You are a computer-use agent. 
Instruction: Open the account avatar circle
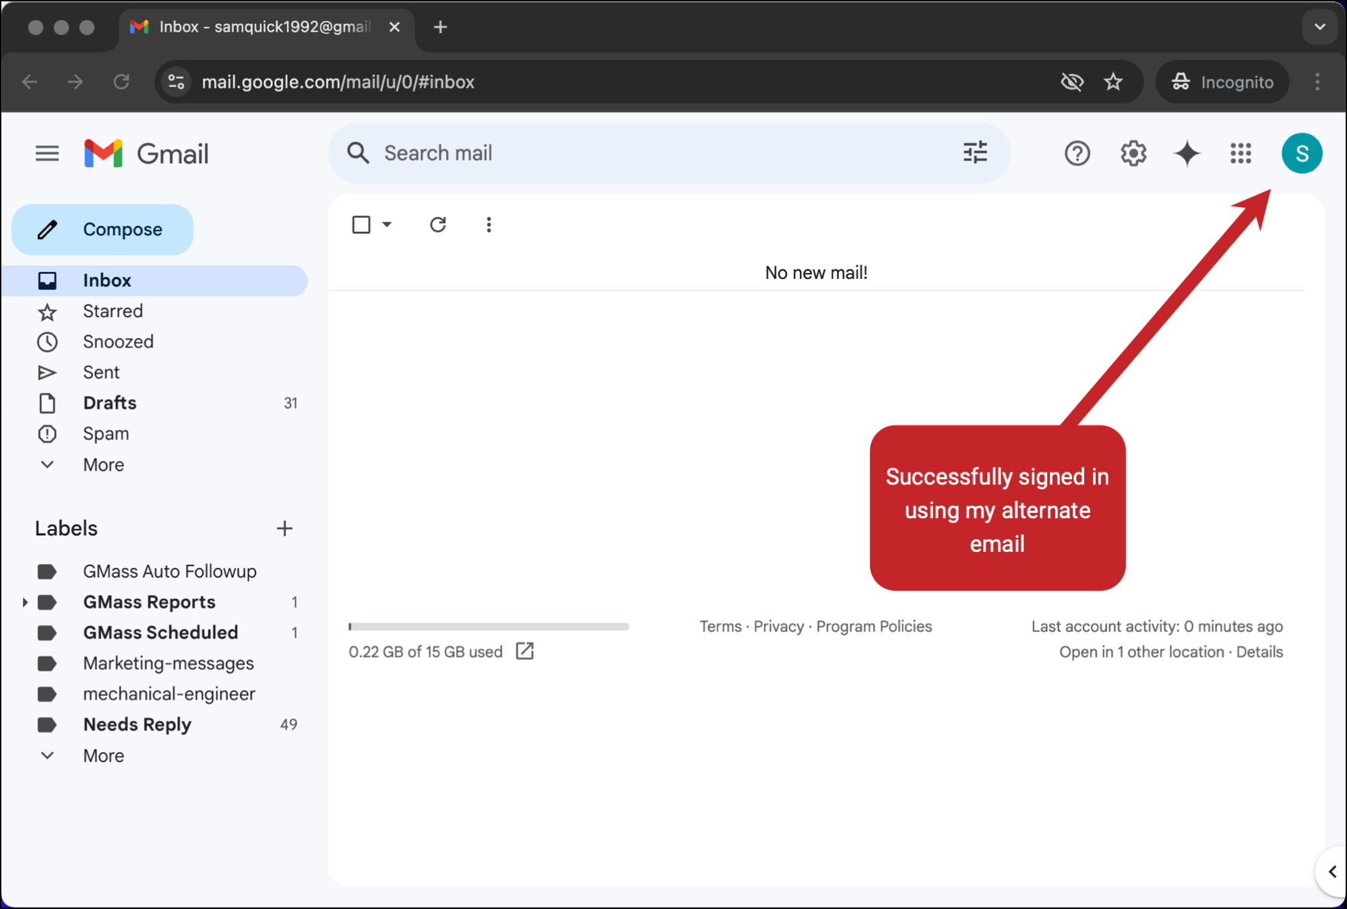(1302, 153)
